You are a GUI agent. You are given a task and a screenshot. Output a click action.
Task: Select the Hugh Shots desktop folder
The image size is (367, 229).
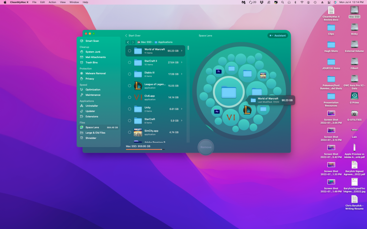tap(331, 47)
